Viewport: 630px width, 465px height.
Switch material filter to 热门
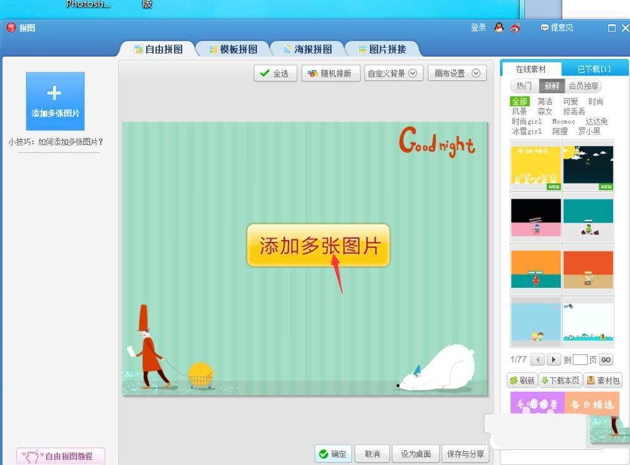tap(523, 86)
